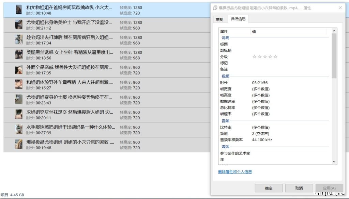
Task: Click the thumbnail beside duration 00:16:27
Action: click(19, 84)
